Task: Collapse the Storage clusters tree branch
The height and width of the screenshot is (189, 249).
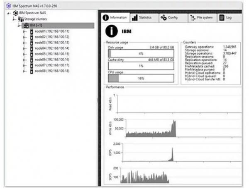Action: coord(14,19)
